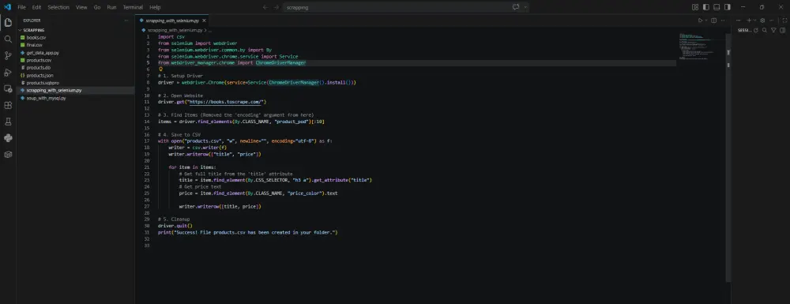790x304 pixels.
Task: Open soup_with_mysql.py in Explorer
Action: [x=47, y=98]
